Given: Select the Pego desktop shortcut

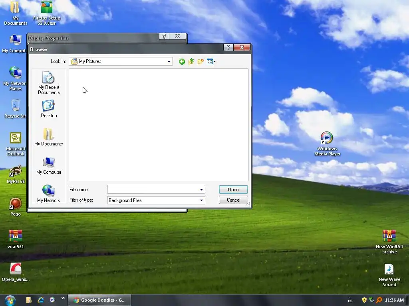Looking at the screenshot, I should pos(16,207).
